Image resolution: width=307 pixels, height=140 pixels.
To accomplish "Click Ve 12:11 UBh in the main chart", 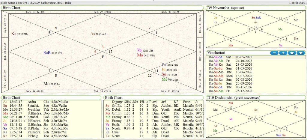I will (x=146, y=50).
